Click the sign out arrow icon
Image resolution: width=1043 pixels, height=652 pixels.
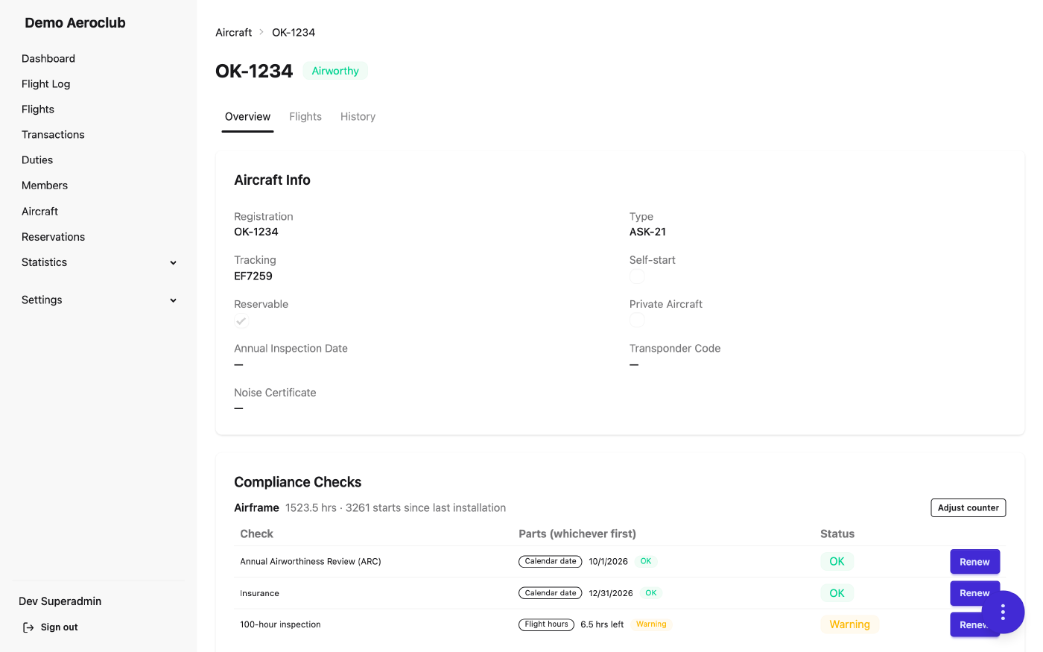[28, 627]
